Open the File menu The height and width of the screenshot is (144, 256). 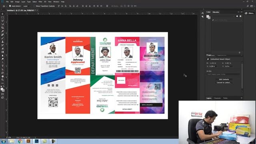point(7,2)
